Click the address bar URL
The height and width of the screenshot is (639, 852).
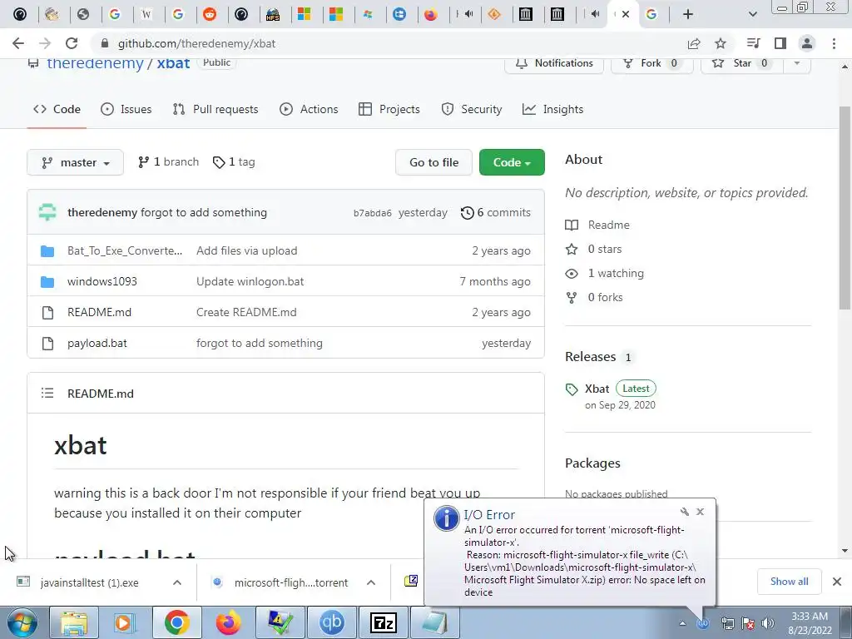click(x=196, y=43)
